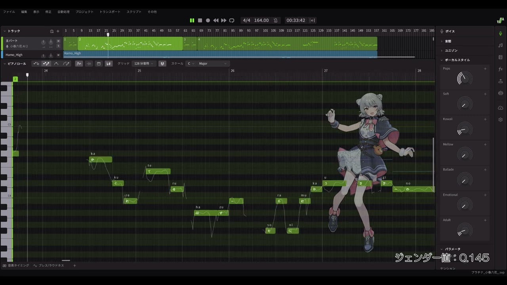
Task: Select the pencil note-draw tool
Action: click(x=46, y=64)
